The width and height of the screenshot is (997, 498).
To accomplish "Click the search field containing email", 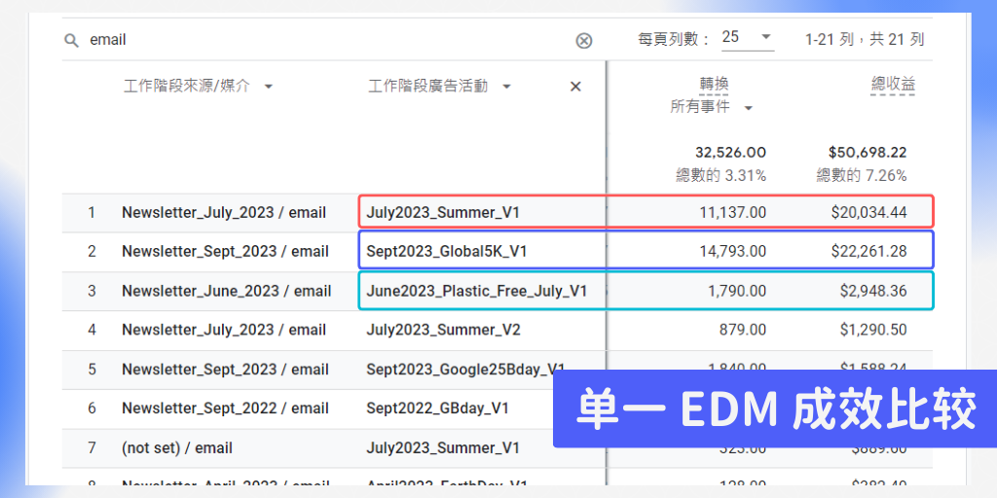I will 321,40.
